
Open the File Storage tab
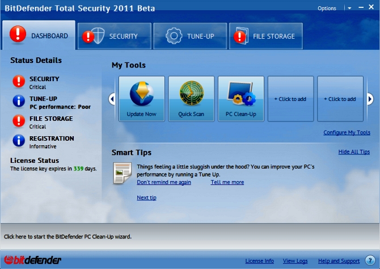[x=266, y=36]
